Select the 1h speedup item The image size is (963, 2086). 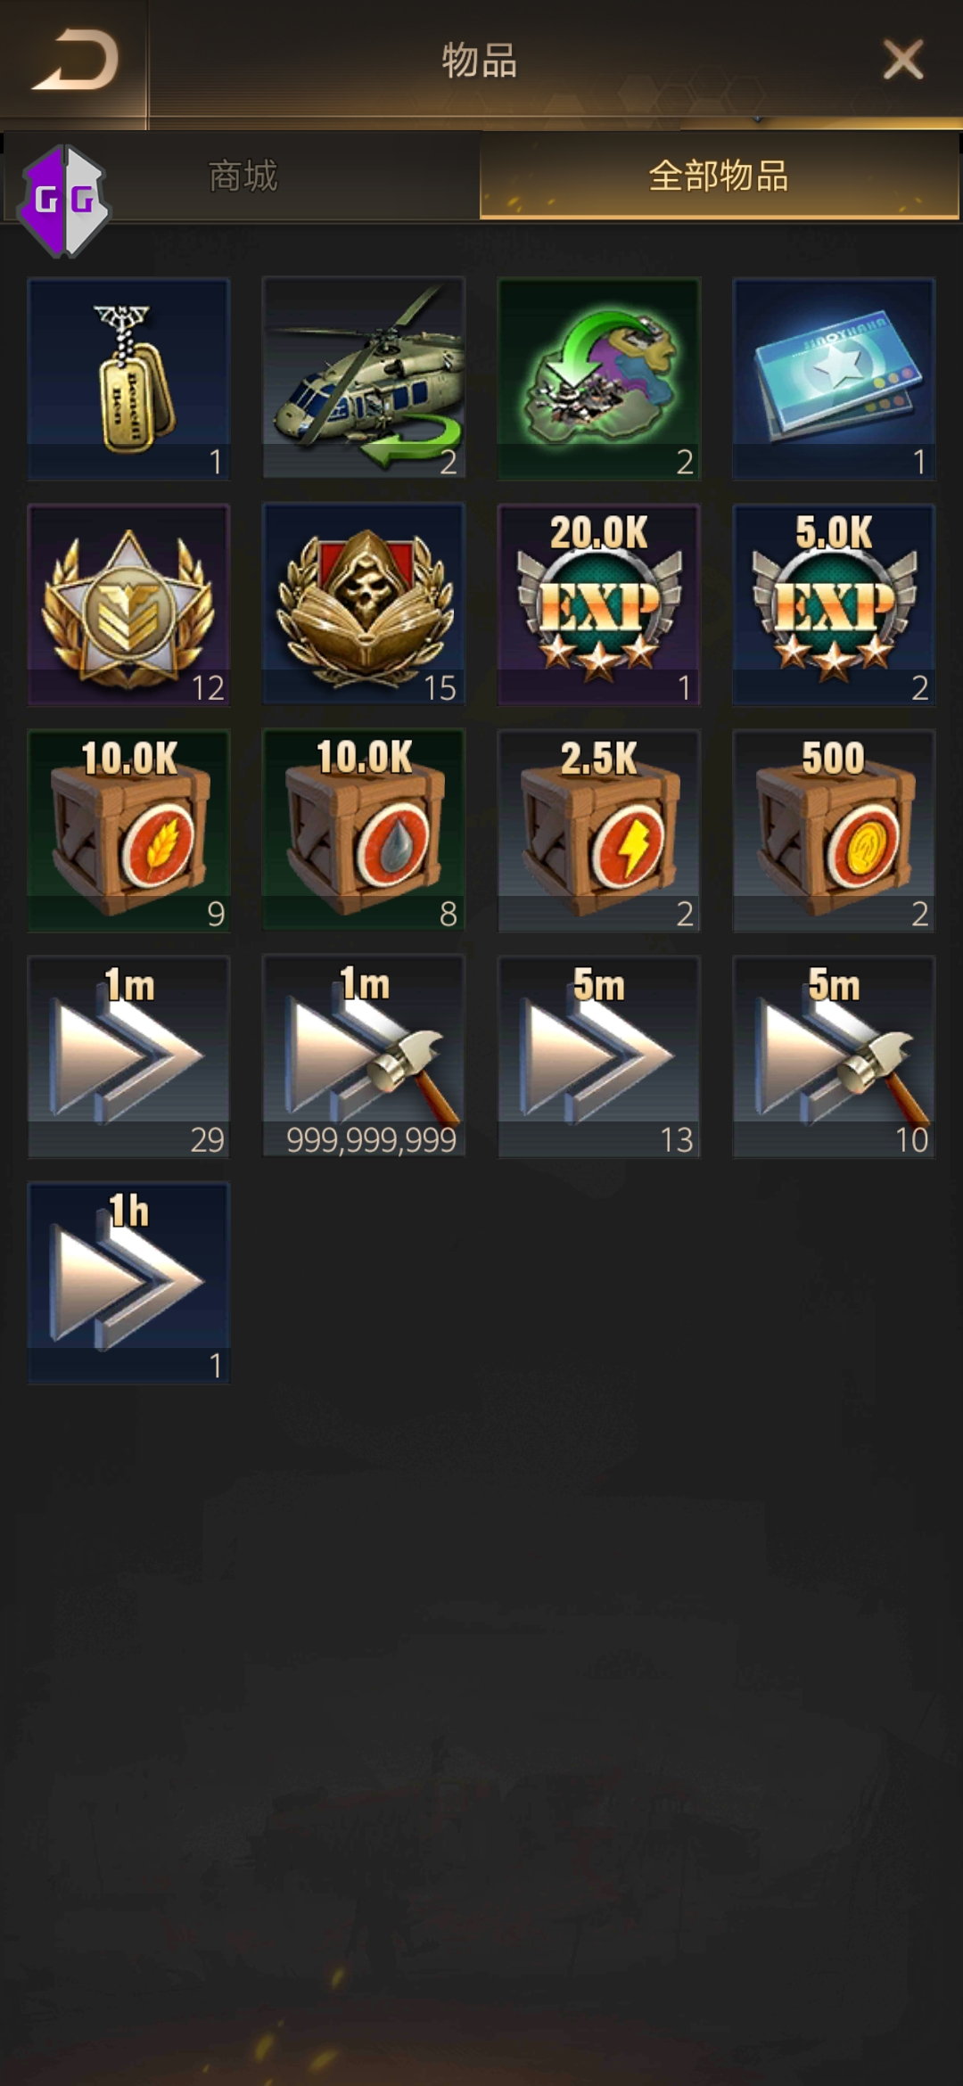[x=128, y=1283]
